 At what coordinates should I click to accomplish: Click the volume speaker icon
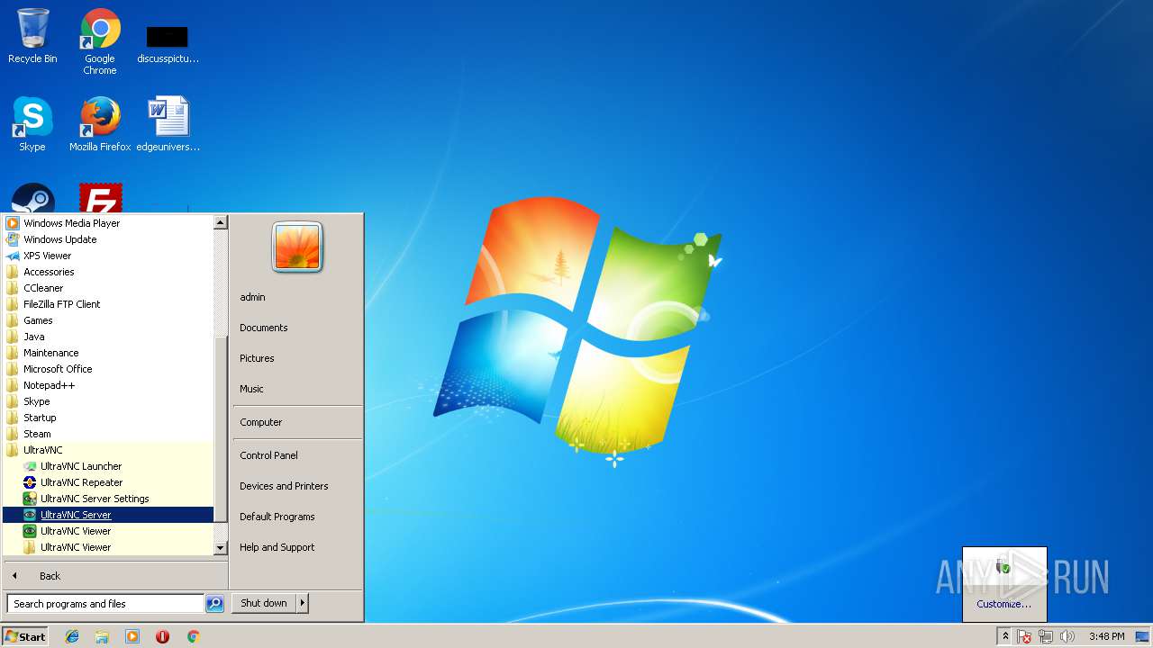coord(1067,636)
